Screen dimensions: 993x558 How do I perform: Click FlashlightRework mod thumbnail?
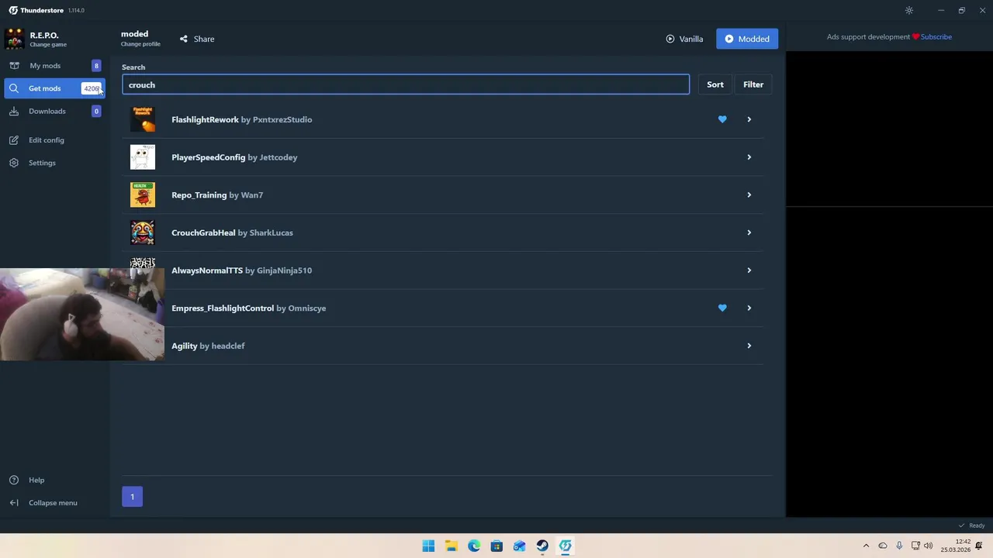point(143,119)
